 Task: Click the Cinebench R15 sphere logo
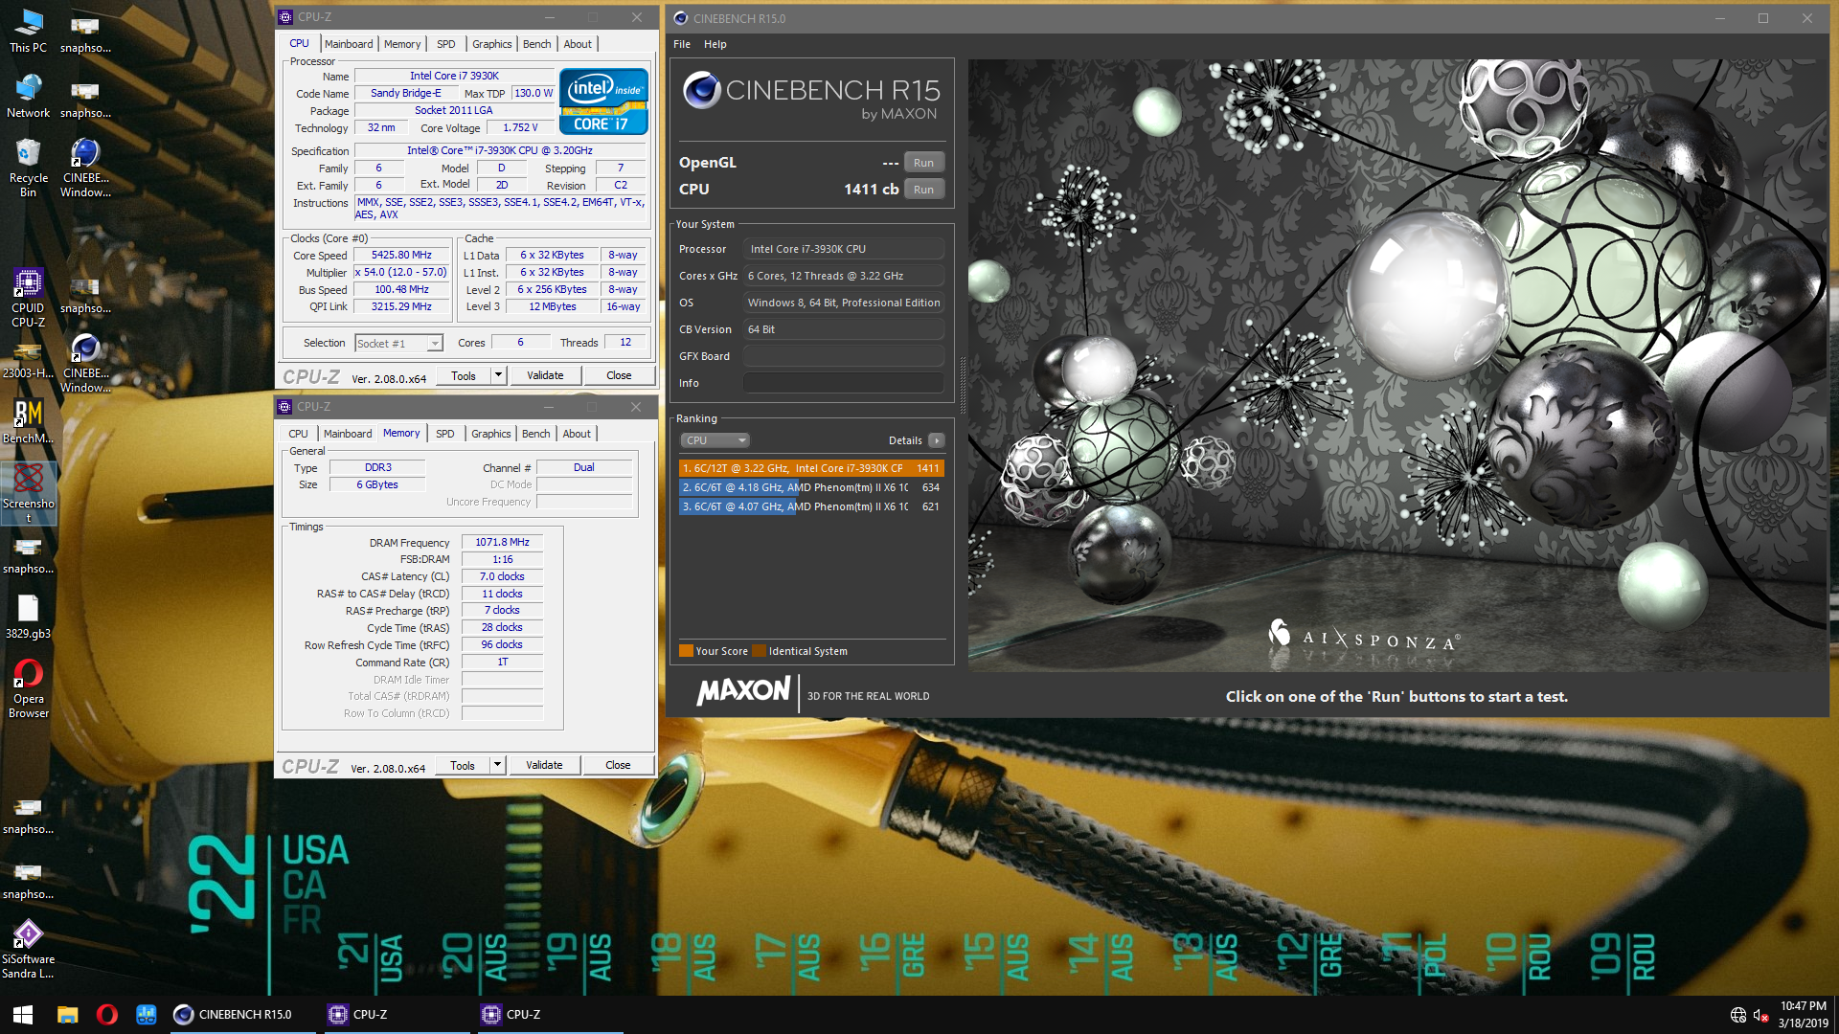(x=702, y=91)
